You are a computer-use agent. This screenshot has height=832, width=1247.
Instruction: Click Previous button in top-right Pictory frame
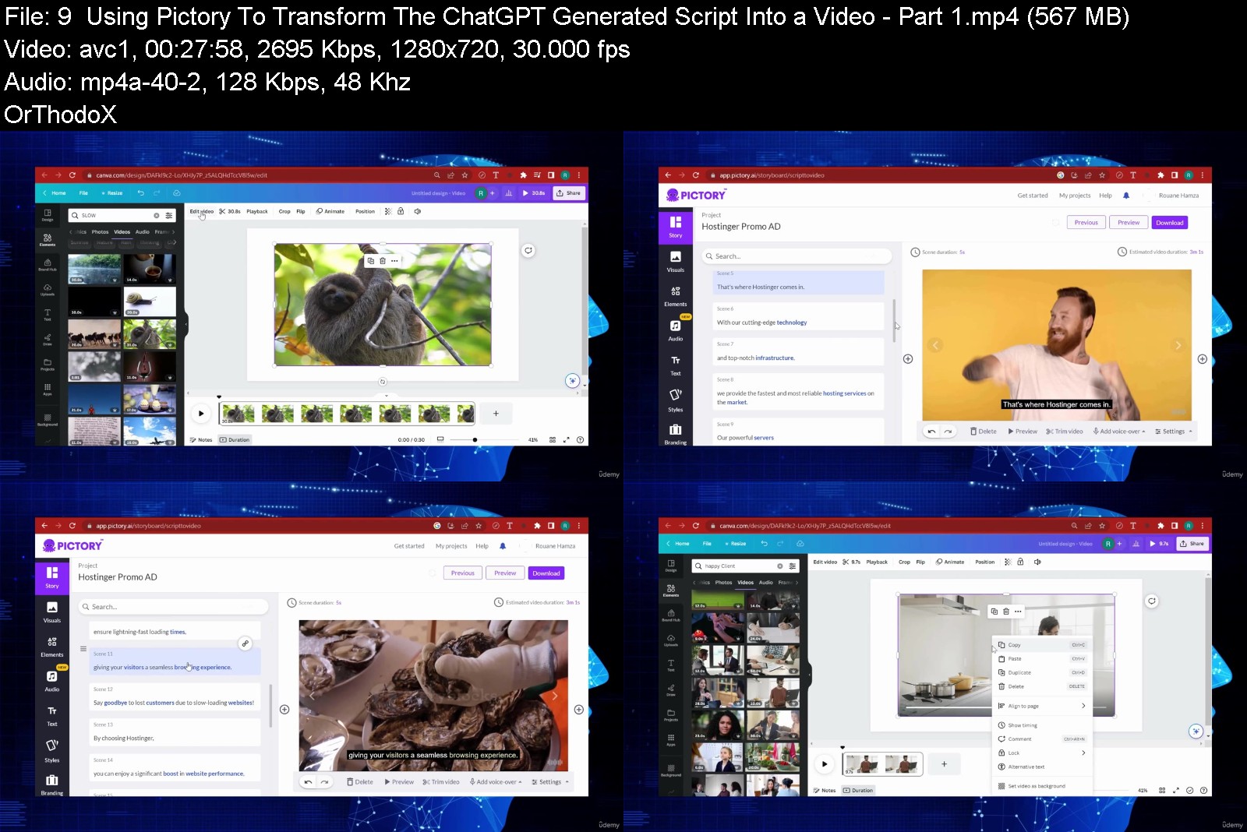point(1086,223)
